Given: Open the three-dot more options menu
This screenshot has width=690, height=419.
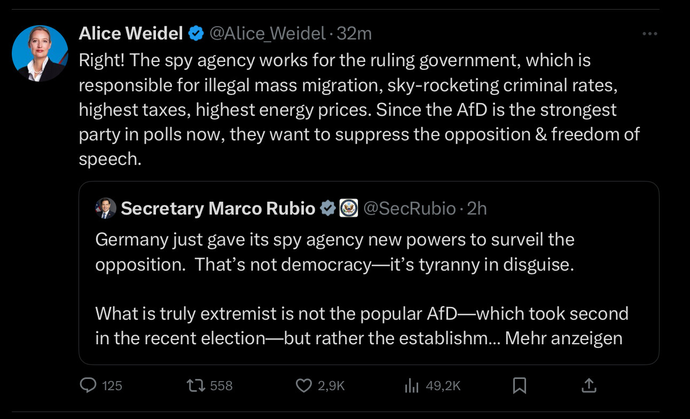Looking at the screenshot, I should coord(649,34).
